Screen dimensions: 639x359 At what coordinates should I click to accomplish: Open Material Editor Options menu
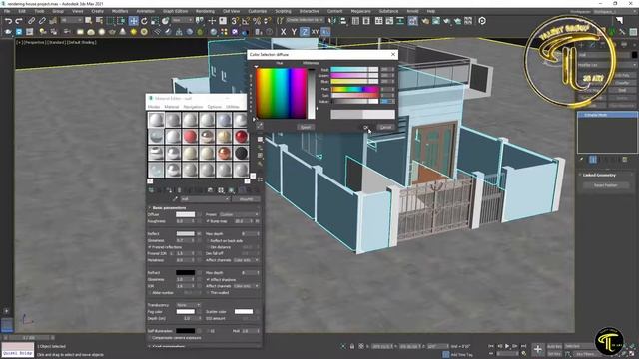coord(214,107)
